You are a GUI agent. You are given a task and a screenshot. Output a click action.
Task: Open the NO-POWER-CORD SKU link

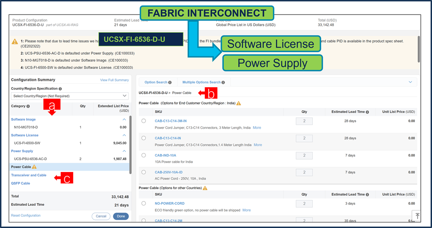click(170, 204)
